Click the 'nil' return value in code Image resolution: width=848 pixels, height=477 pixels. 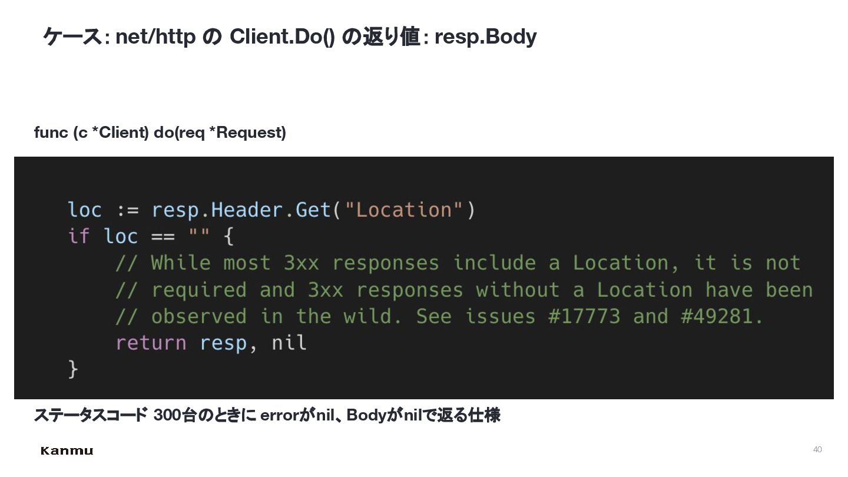click(289, 343)
